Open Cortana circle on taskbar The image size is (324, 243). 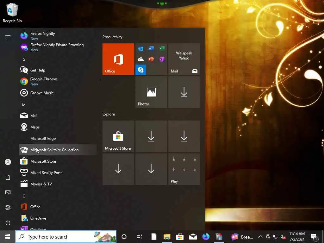click(124, 237)
